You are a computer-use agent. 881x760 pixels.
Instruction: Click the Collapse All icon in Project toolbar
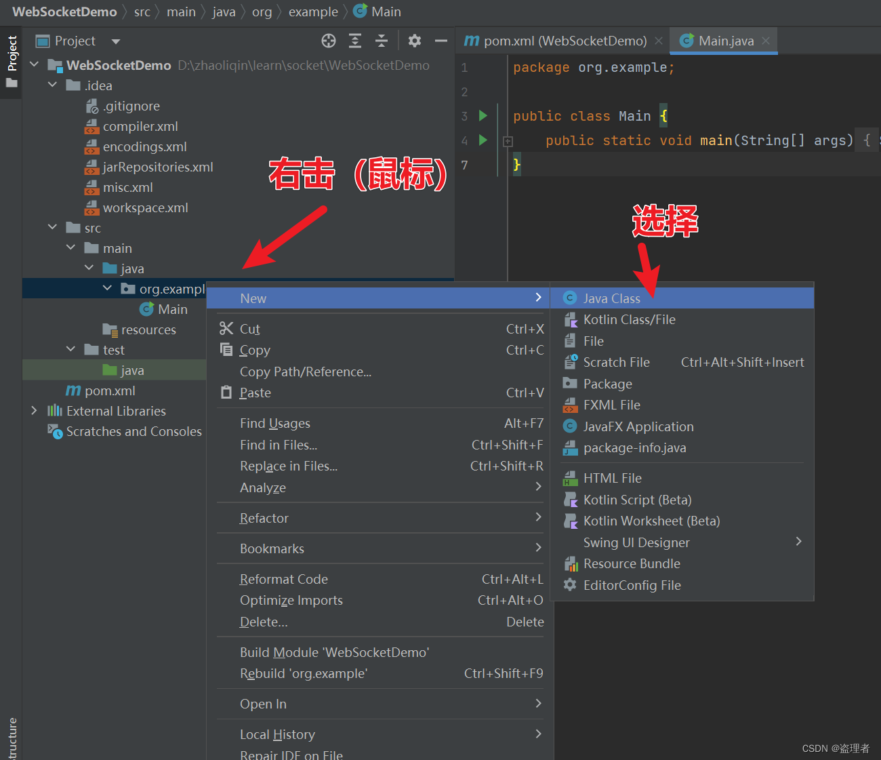coord(382,41)
